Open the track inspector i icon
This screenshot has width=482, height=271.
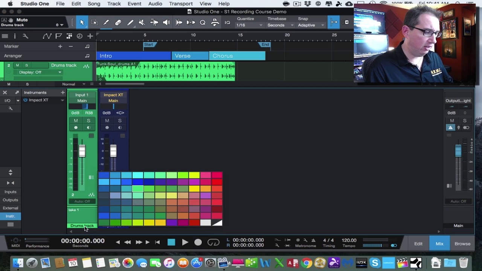(15, 36)
